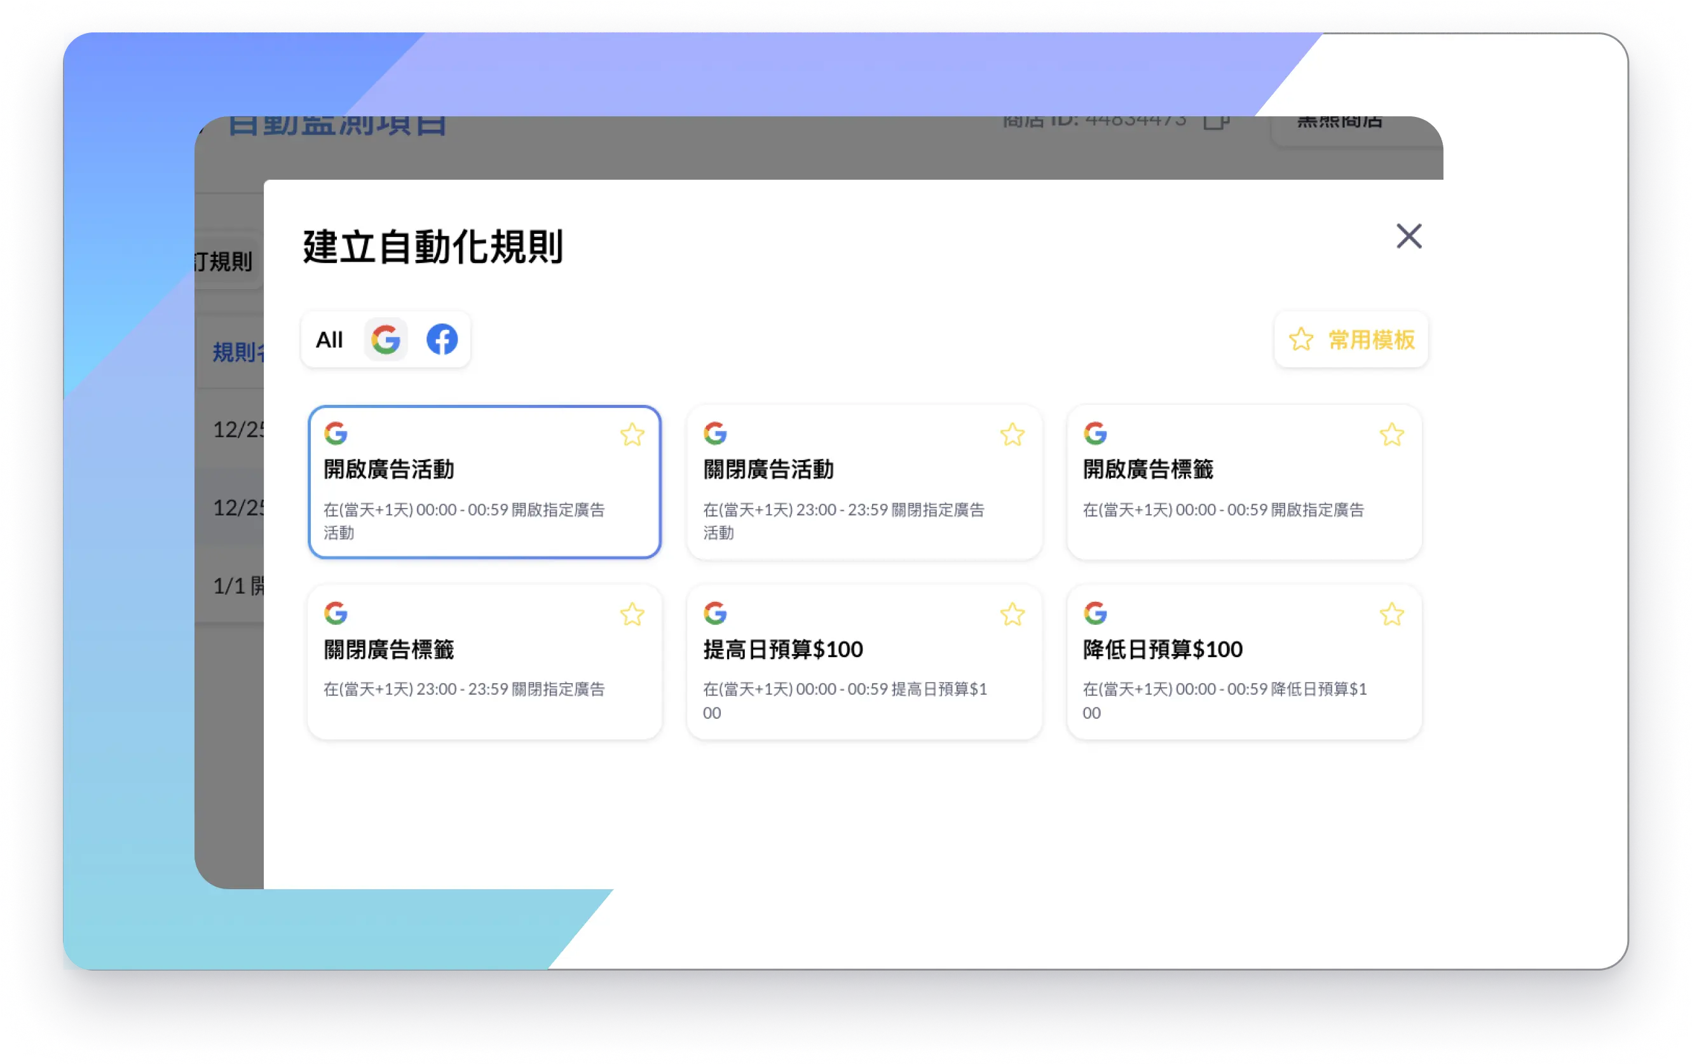This screenshot has width=1692, height=1064.
Task: Favorite the 開啟廣告活動 template star
Action: click(632, 434)
